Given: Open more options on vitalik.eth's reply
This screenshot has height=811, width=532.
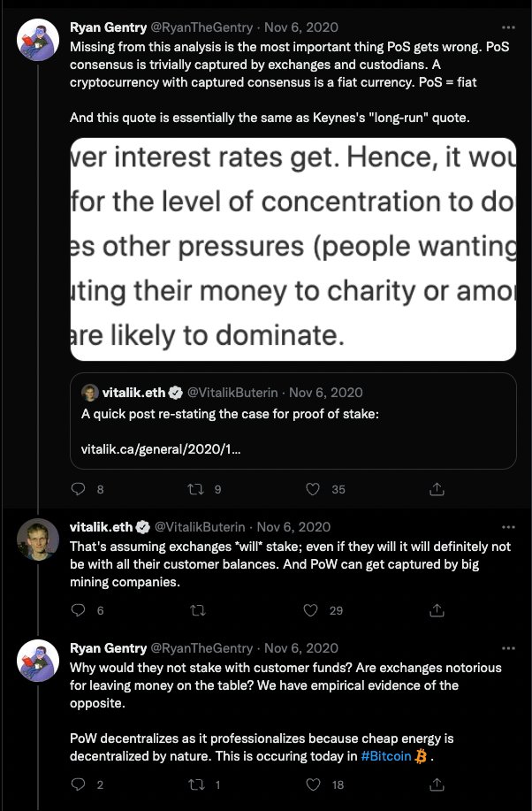Looking at the screenshot, I should click(509, 527).
